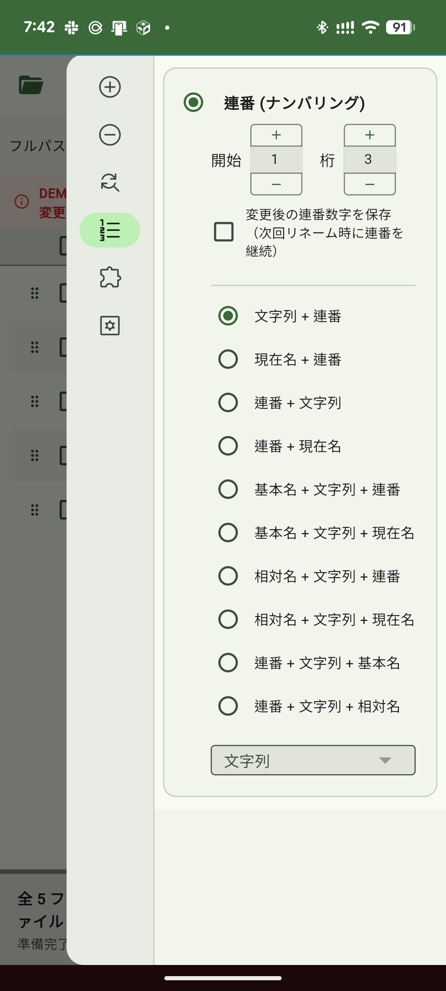Open the 文字列 dropdown
Screen dimensions: 446x991
click(x=313, y=760)
